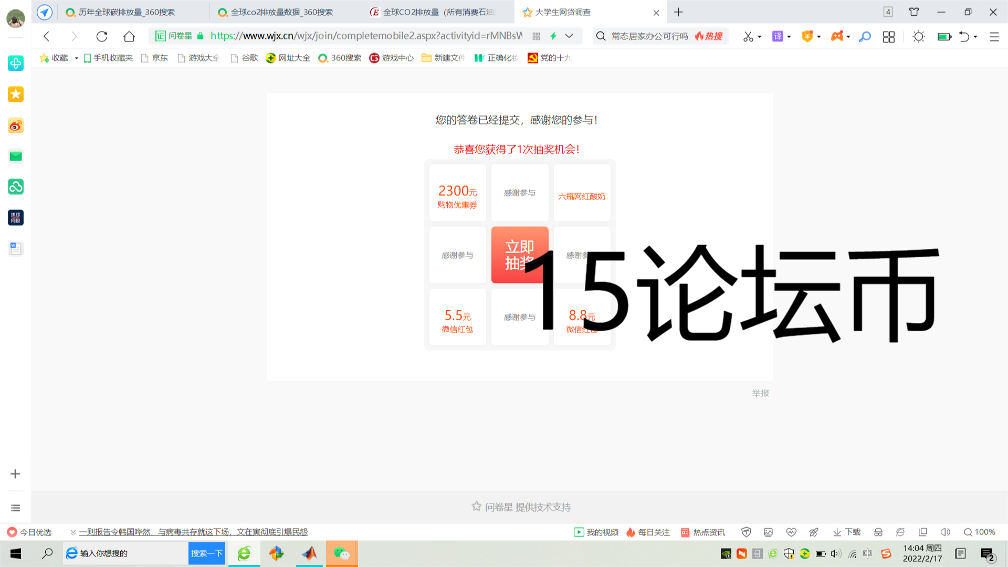
Task: Open the star favorites sidebar icon
Action: (x=16, y=94)
